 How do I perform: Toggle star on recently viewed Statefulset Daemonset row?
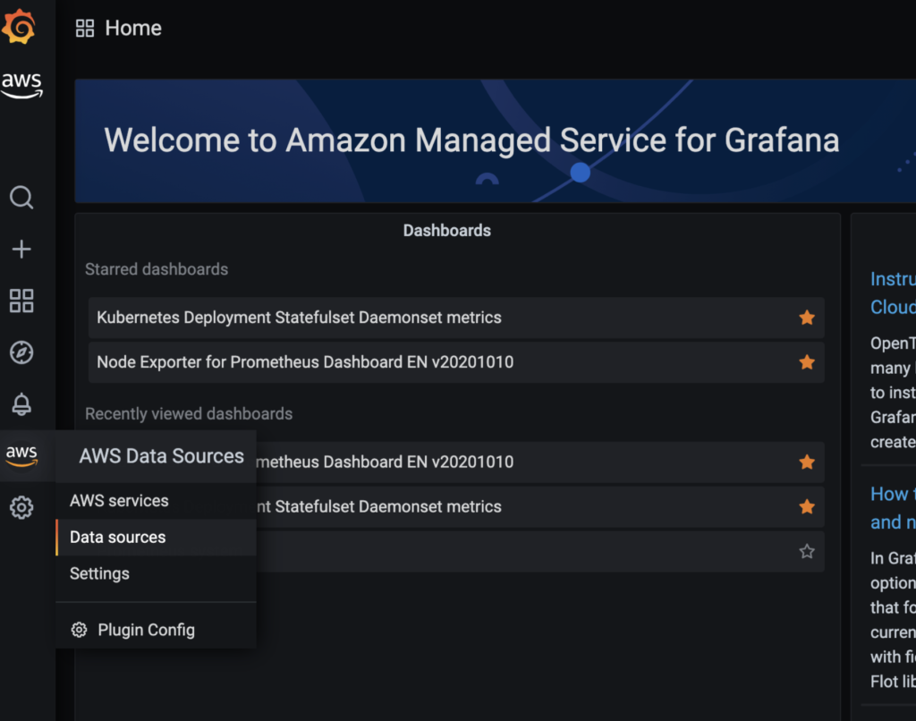(x=807, y=506)
